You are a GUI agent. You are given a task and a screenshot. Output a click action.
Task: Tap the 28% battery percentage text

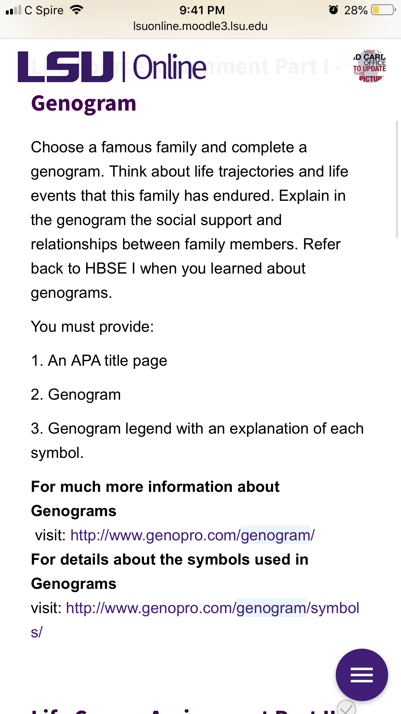pos(356,10)
